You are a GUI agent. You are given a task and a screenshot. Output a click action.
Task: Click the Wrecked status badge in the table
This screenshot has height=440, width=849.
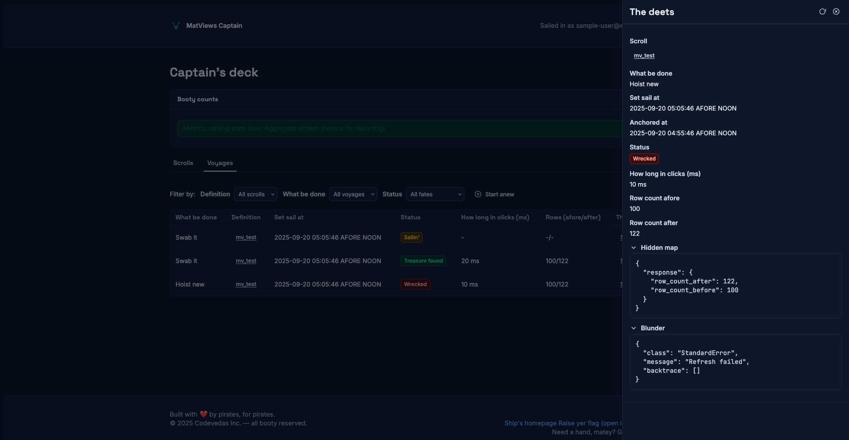pyautogui.click(x=415, y=284)
